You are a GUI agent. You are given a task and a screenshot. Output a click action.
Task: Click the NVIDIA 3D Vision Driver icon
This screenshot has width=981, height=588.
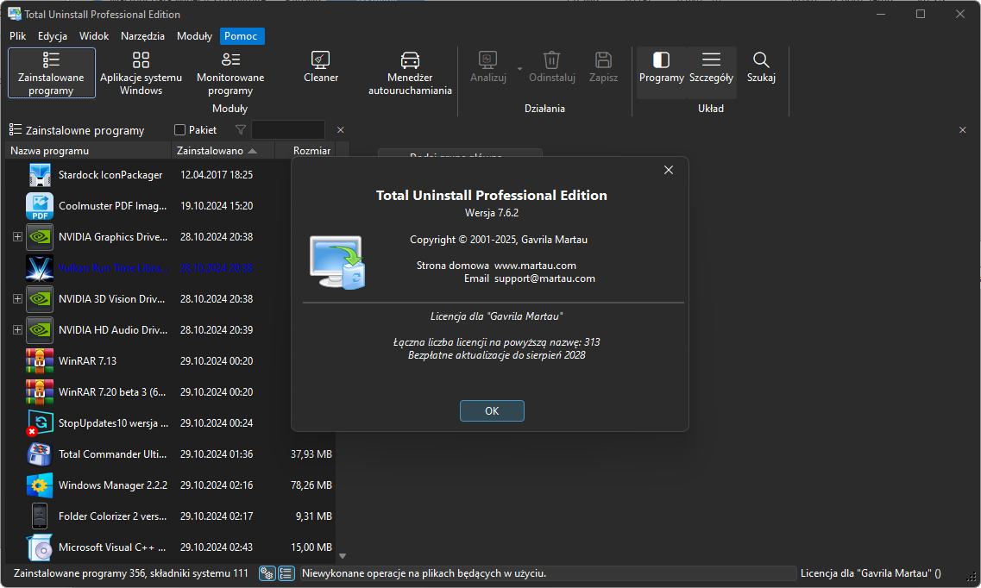tap(40, 298)
